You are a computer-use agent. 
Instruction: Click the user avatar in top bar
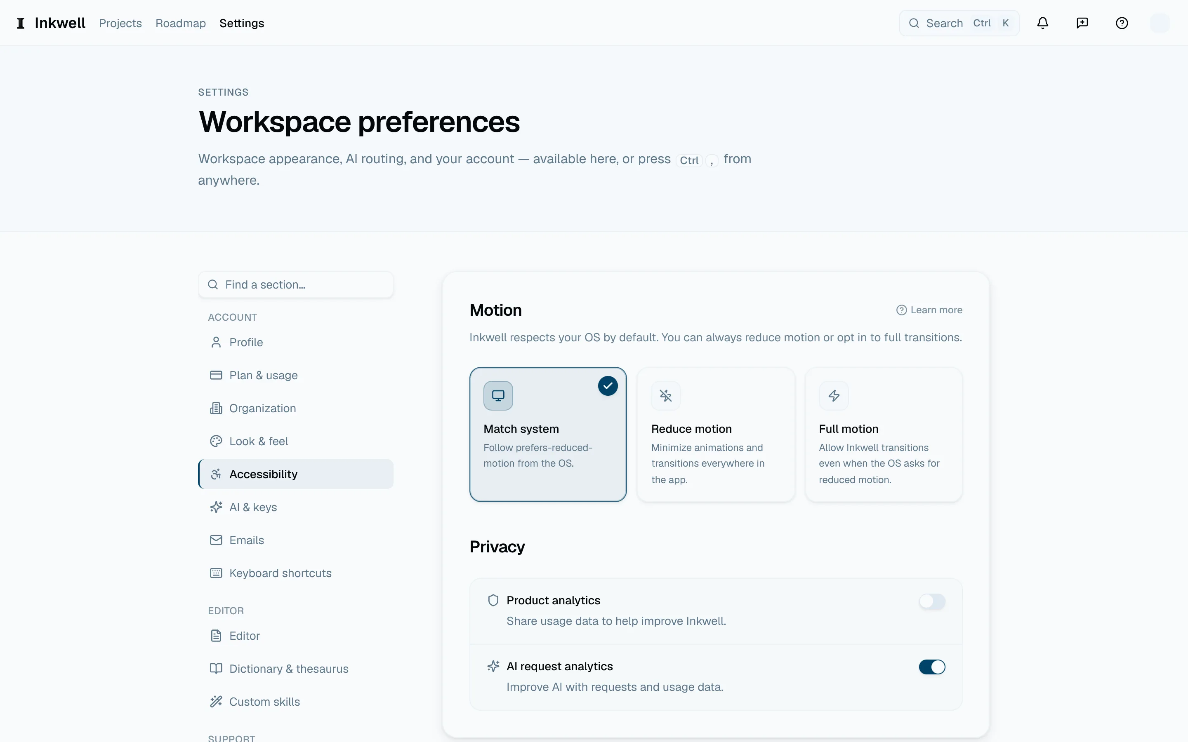(1160, 23)
